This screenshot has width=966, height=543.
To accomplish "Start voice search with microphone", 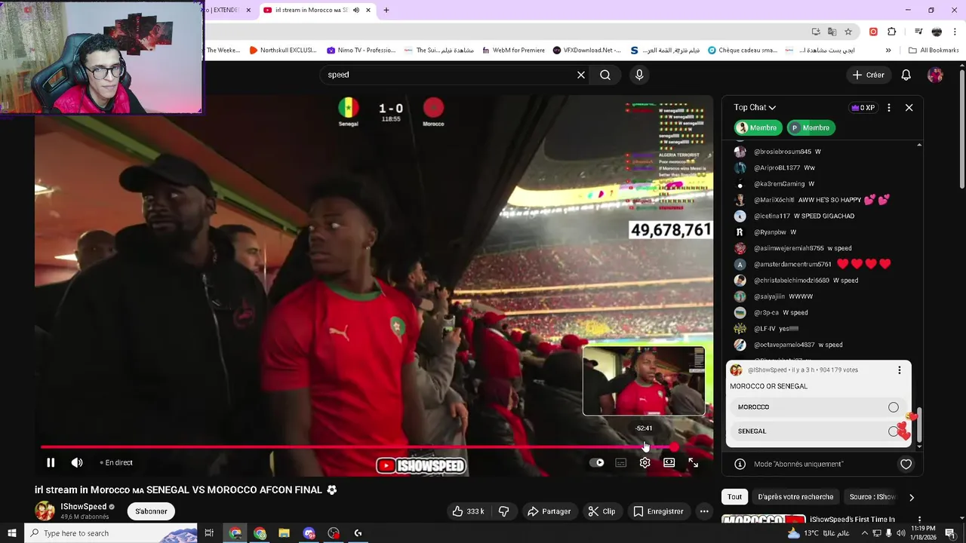I will (639, 75).
